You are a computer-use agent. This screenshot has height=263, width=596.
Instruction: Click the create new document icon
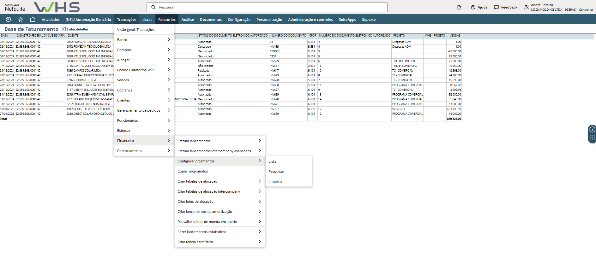[459, 7]
